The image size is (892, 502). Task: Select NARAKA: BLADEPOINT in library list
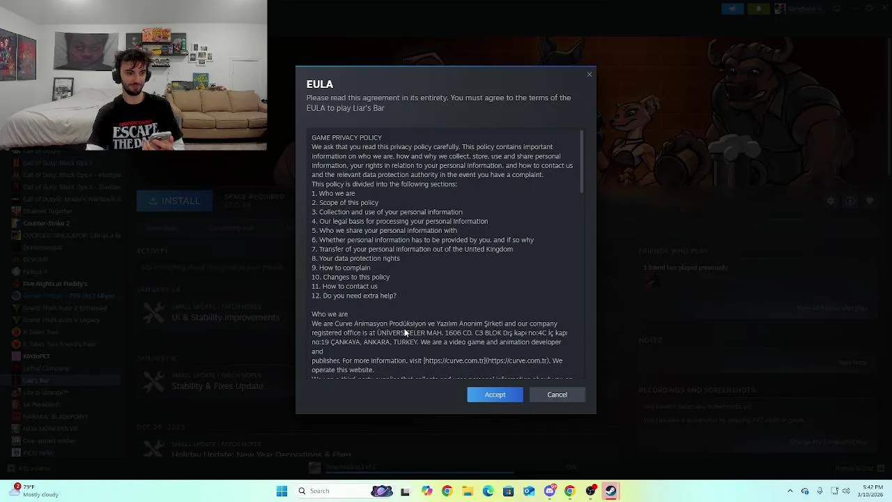(56, 416)
